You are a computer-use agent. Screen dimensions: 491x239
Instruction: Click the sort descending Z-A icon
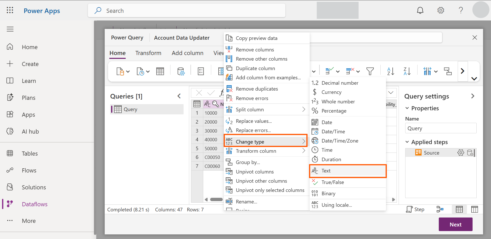tap(407, 71)
